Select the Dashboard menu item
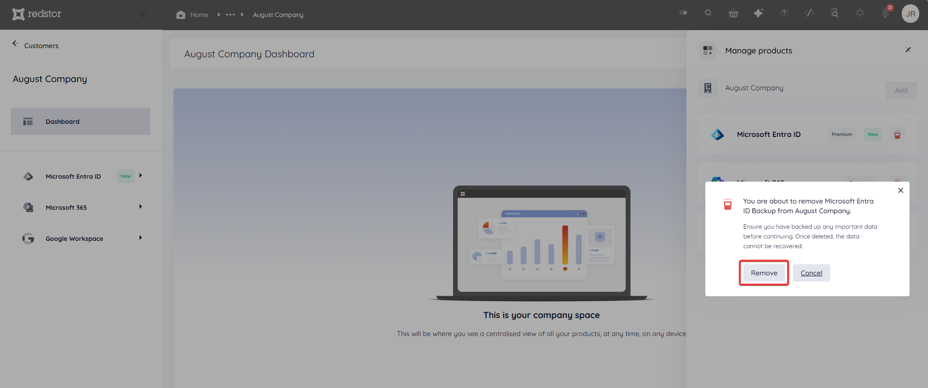928x388 pixels. pos(80,121)
